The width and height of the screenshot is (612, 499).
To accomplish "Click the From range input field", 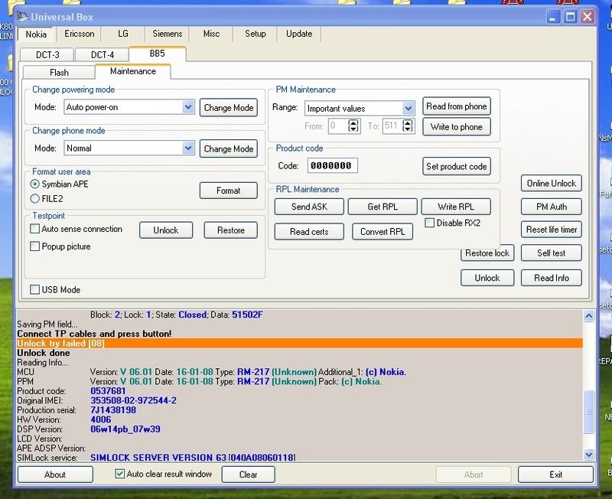I will click(338, 126).
